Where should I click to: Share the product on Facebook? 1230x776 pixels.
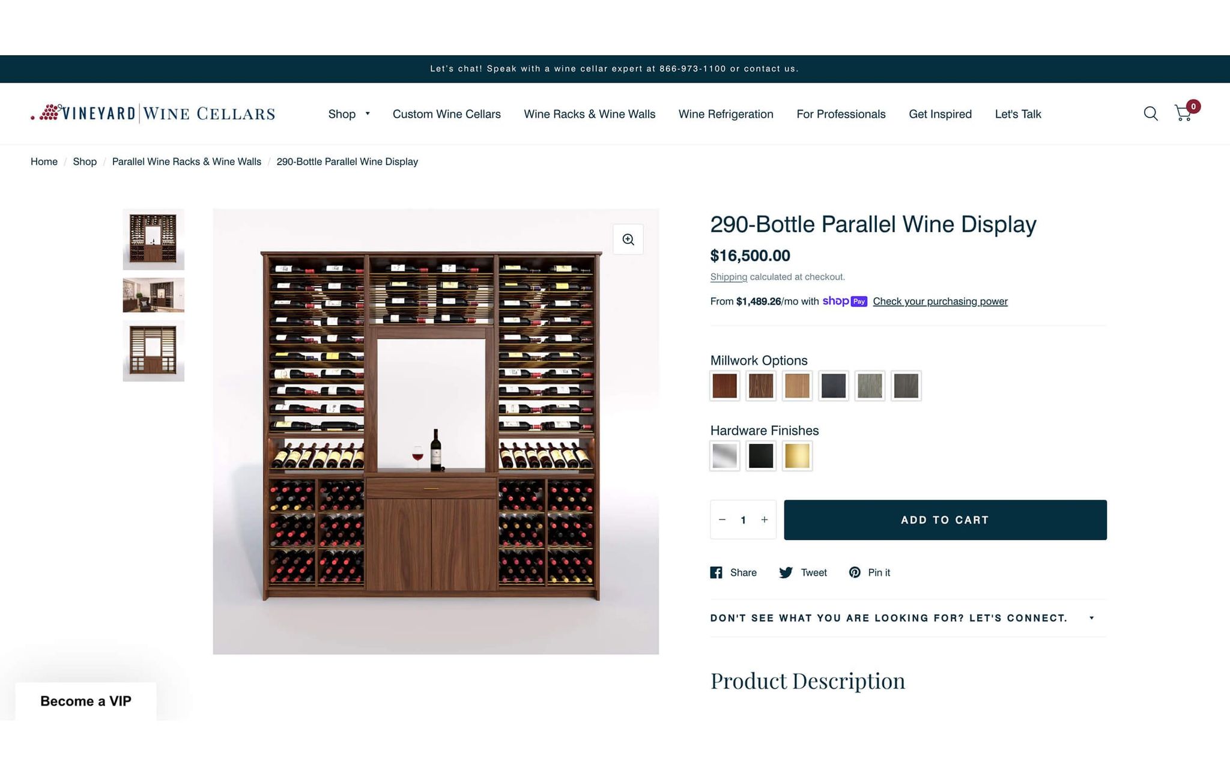pos(733,572)
